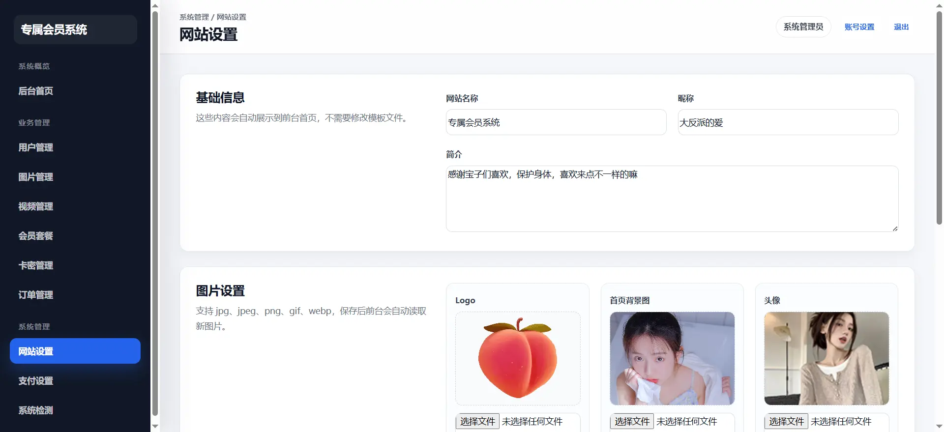Click the 简介 field label
The image size is (944, 432).
point(454,154)
